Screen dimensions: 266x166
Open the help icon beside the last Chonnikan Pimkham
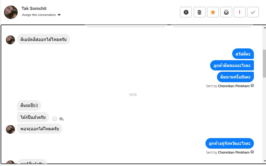point(252,152)
